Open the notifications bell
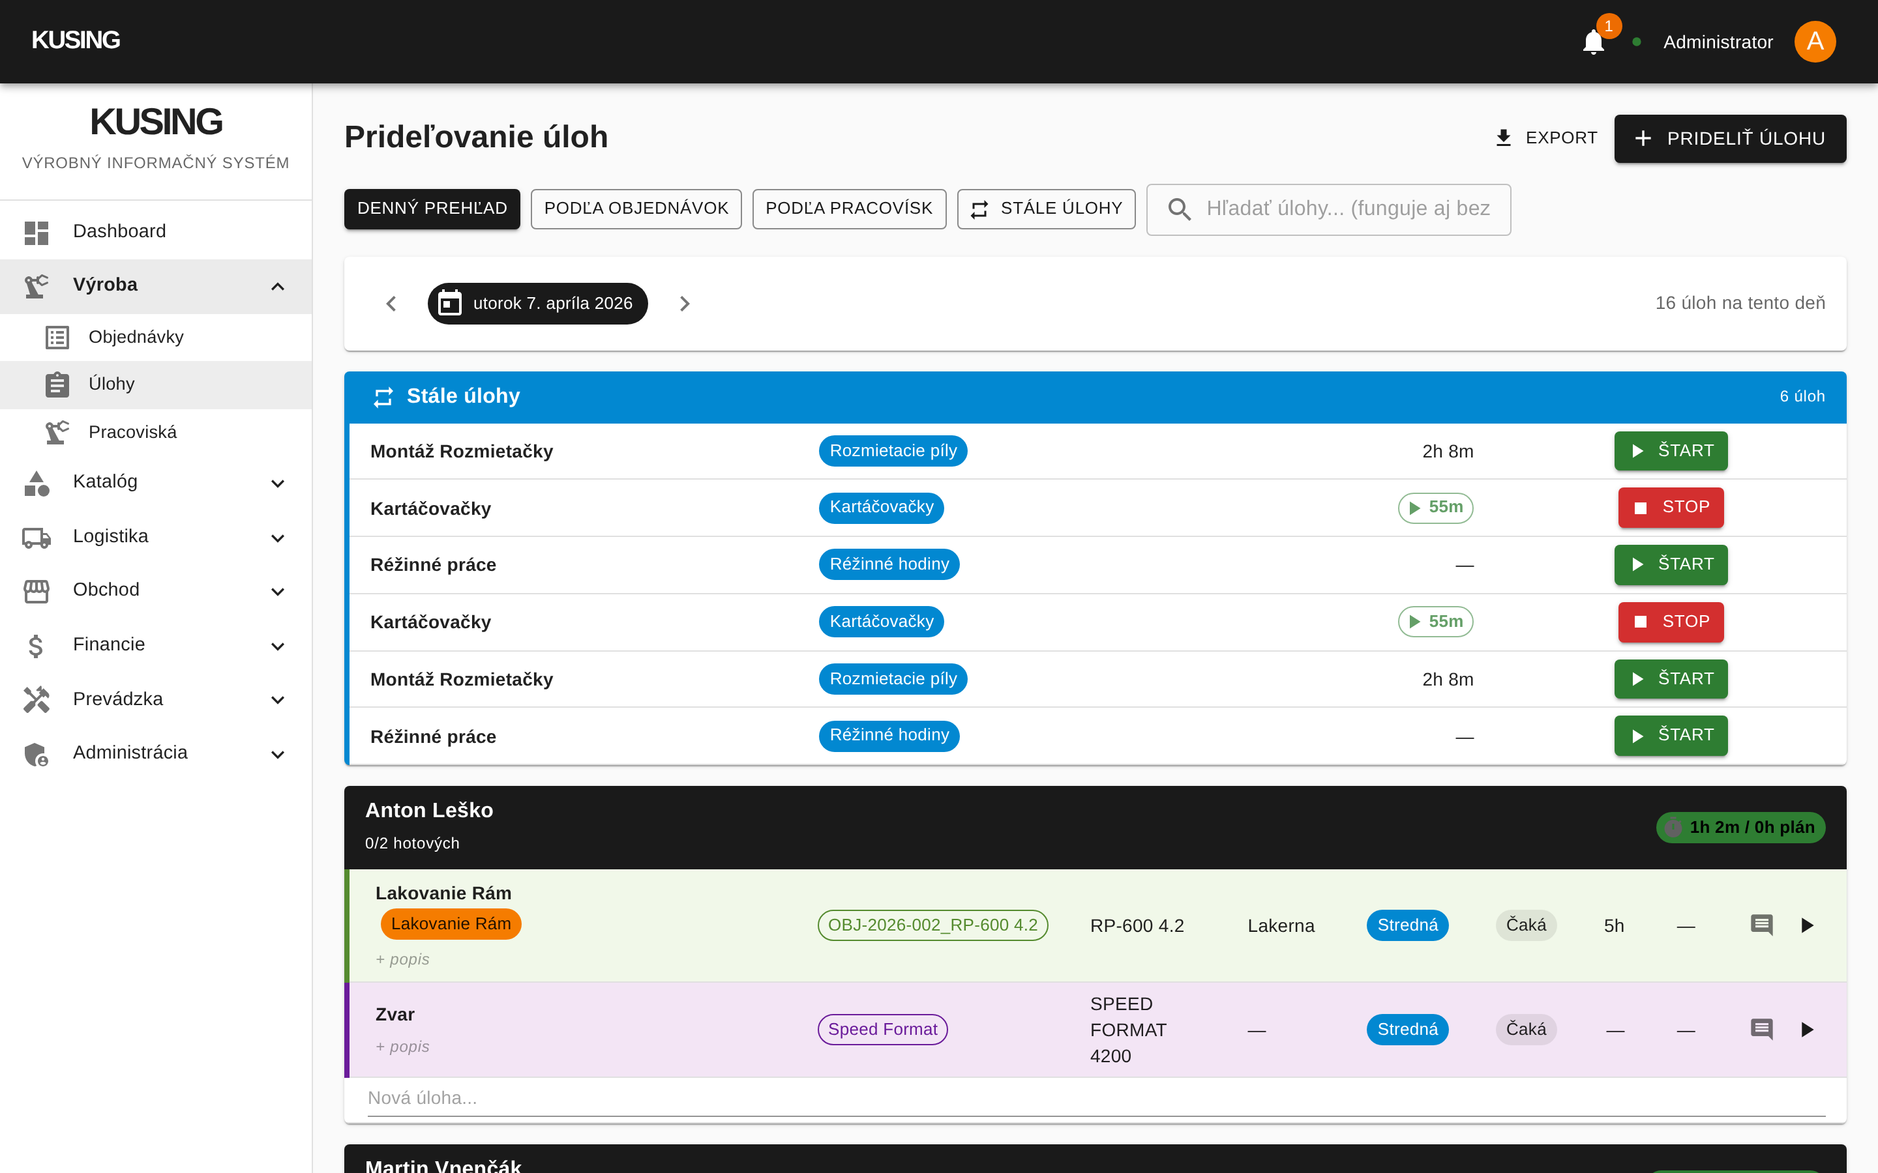1878x1173 pixels. tap(1593, 42)
